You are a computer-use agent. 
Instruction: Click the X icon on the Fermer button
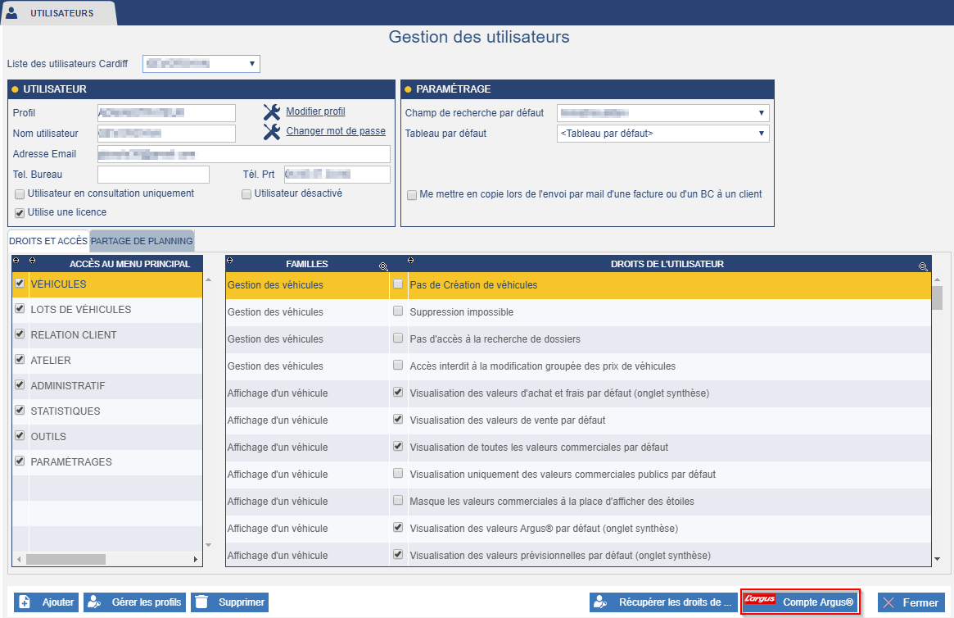click(x=888, y=602)
